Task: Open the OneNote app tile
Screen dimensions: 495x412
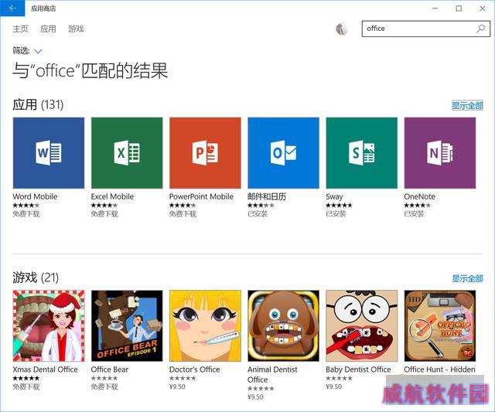Action: (440, 153)
